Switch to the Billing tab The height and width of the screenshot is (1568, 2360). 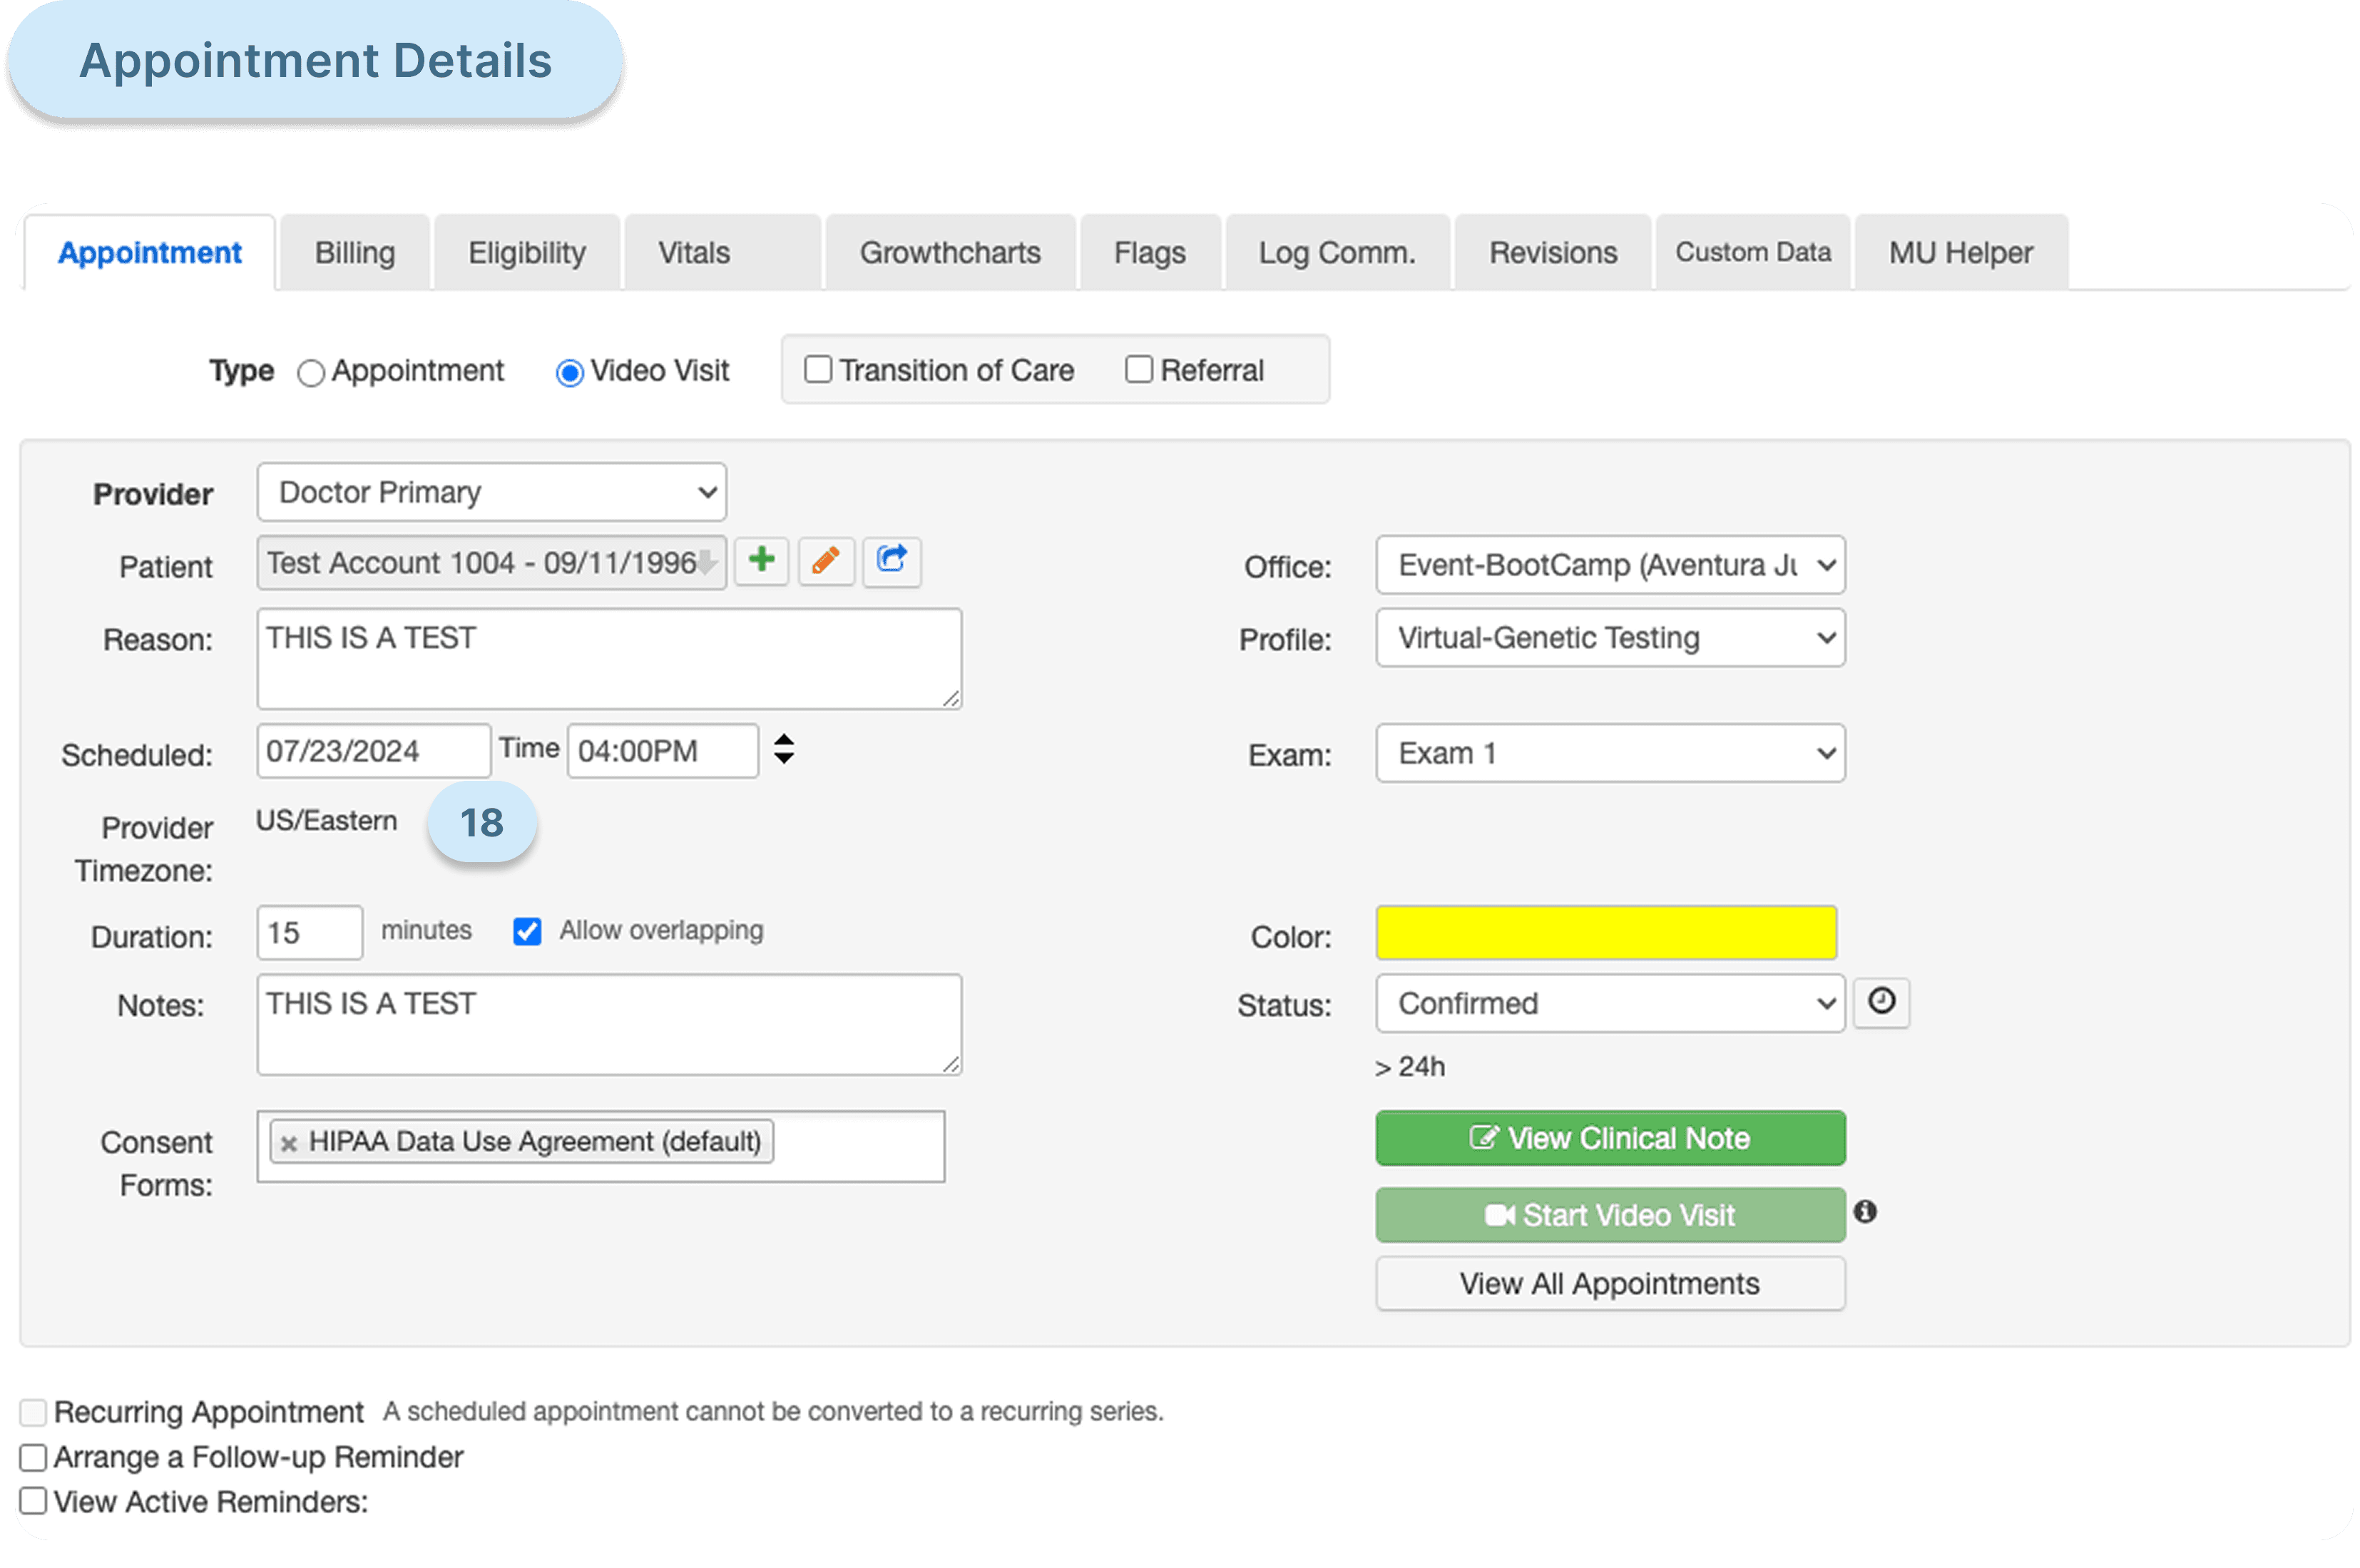(355, 253)
